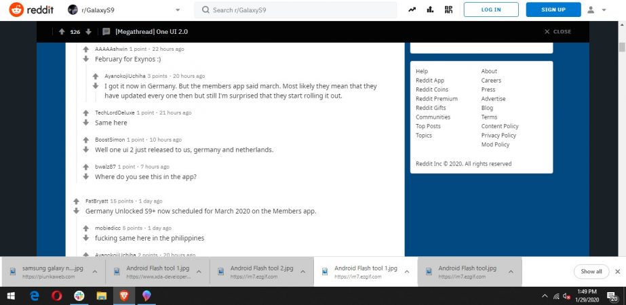Upvote the Megathread One UI 2.0 post

pyautogui.click(x=62, y=32)
